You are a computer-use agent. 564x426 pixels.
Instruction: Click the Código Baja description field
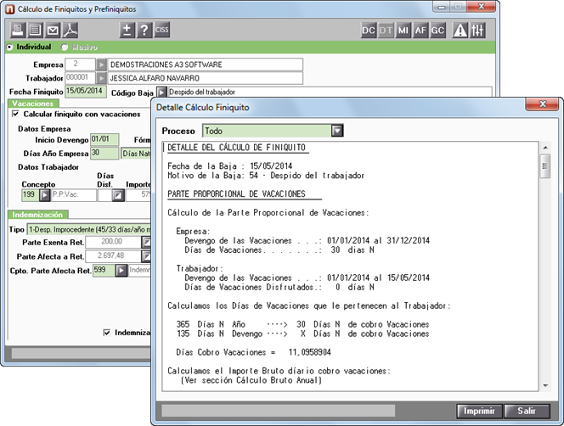330,92
